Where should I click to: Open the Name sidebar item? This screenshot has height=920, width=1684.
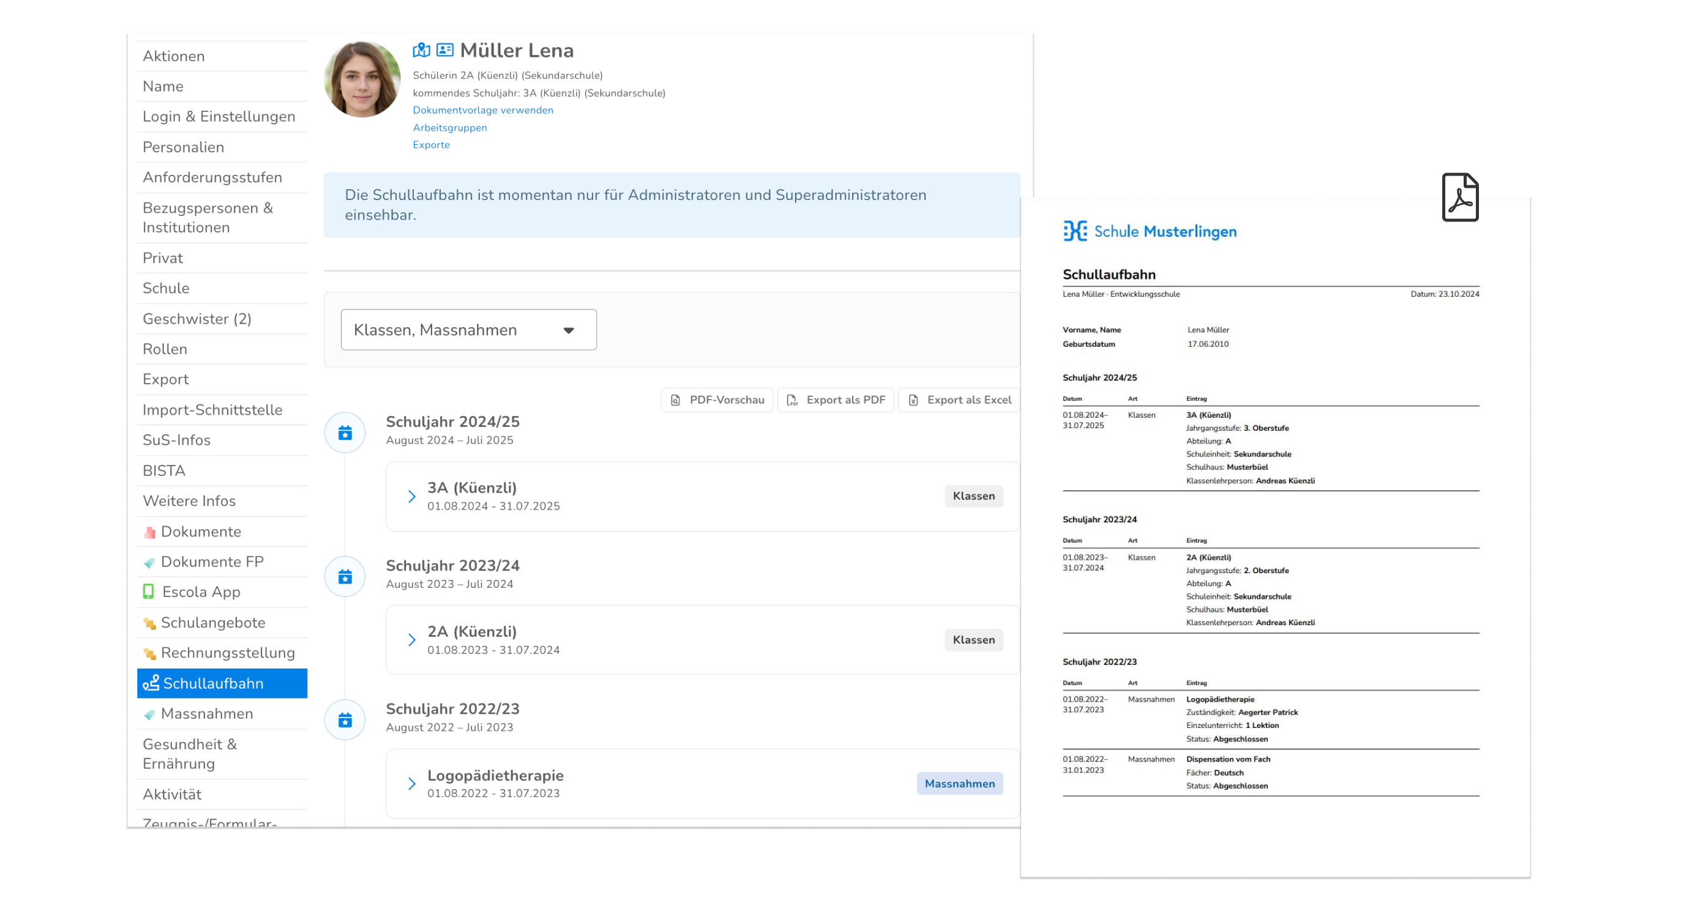click(x=222, y=86)
